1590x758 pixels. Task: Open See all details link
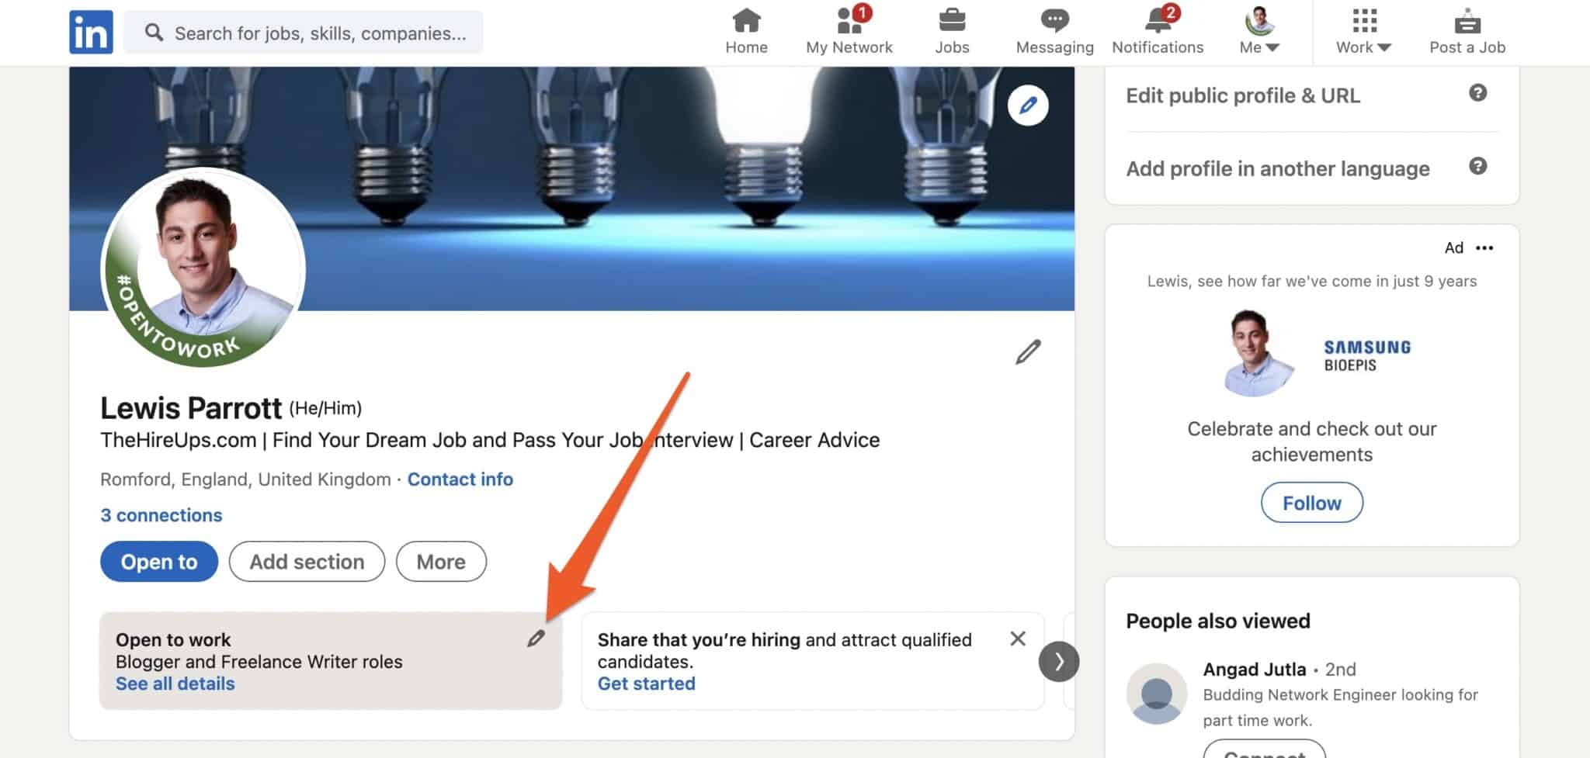coord(175,684)
